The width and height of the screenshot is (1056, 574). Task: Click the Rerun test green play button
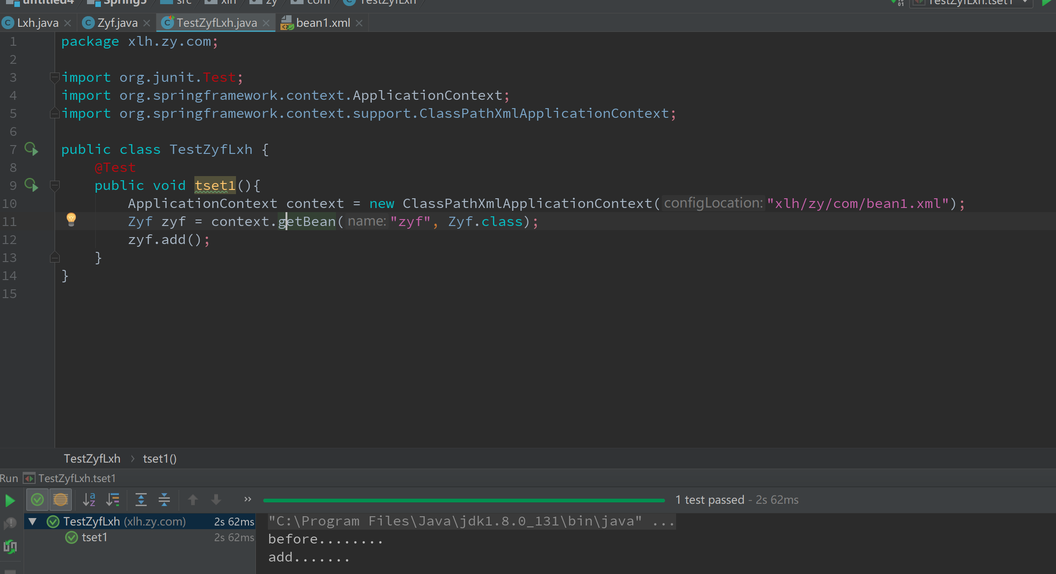10,501
